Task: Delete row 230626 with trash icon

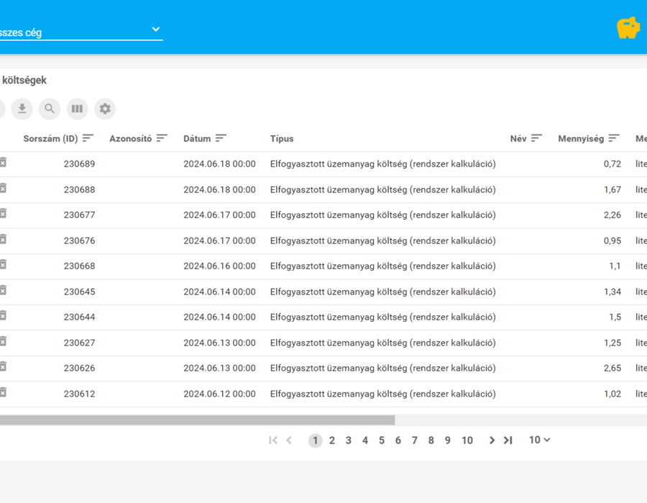Action: pos(3,366)
